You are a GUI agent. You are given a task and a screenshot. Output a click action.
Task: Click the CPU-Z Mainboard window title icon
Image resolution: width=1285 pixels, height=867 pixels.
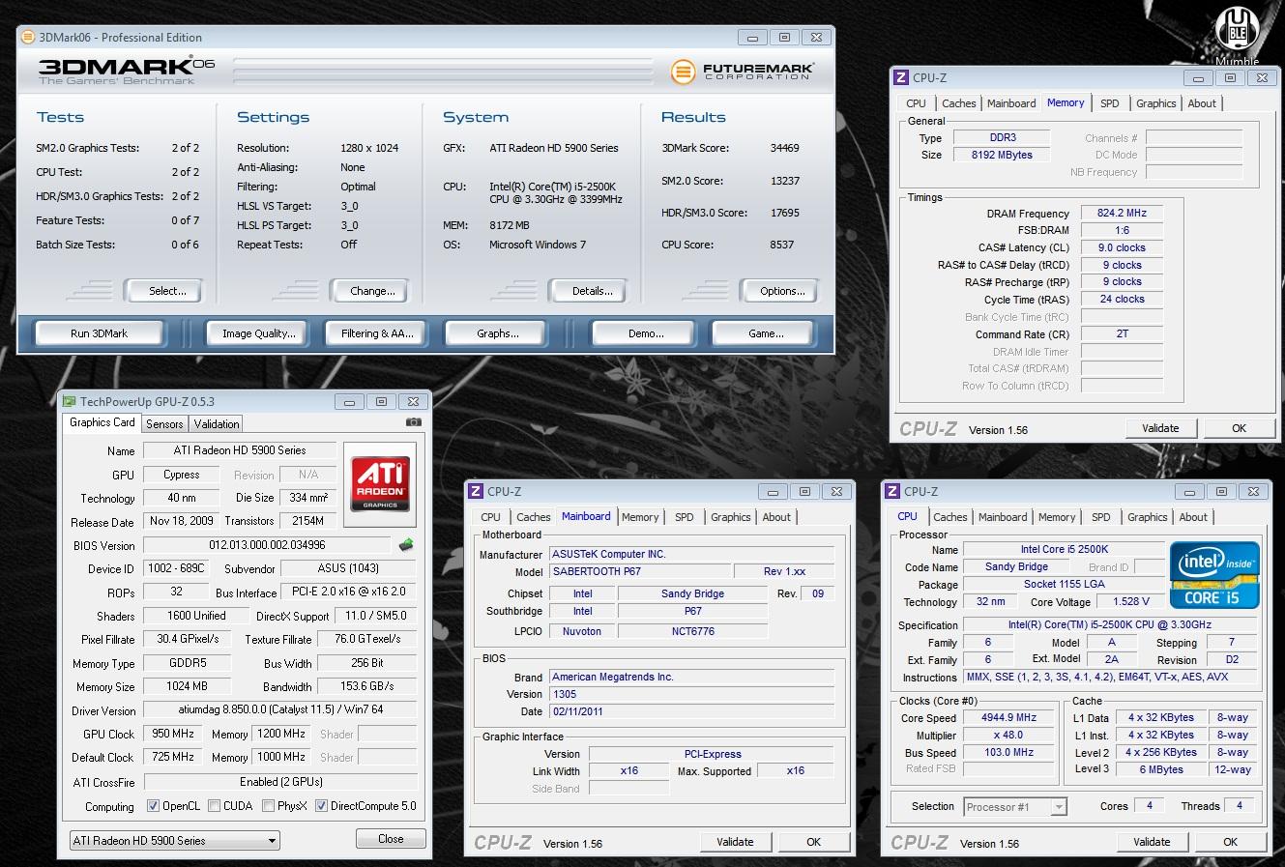(475, 491)
